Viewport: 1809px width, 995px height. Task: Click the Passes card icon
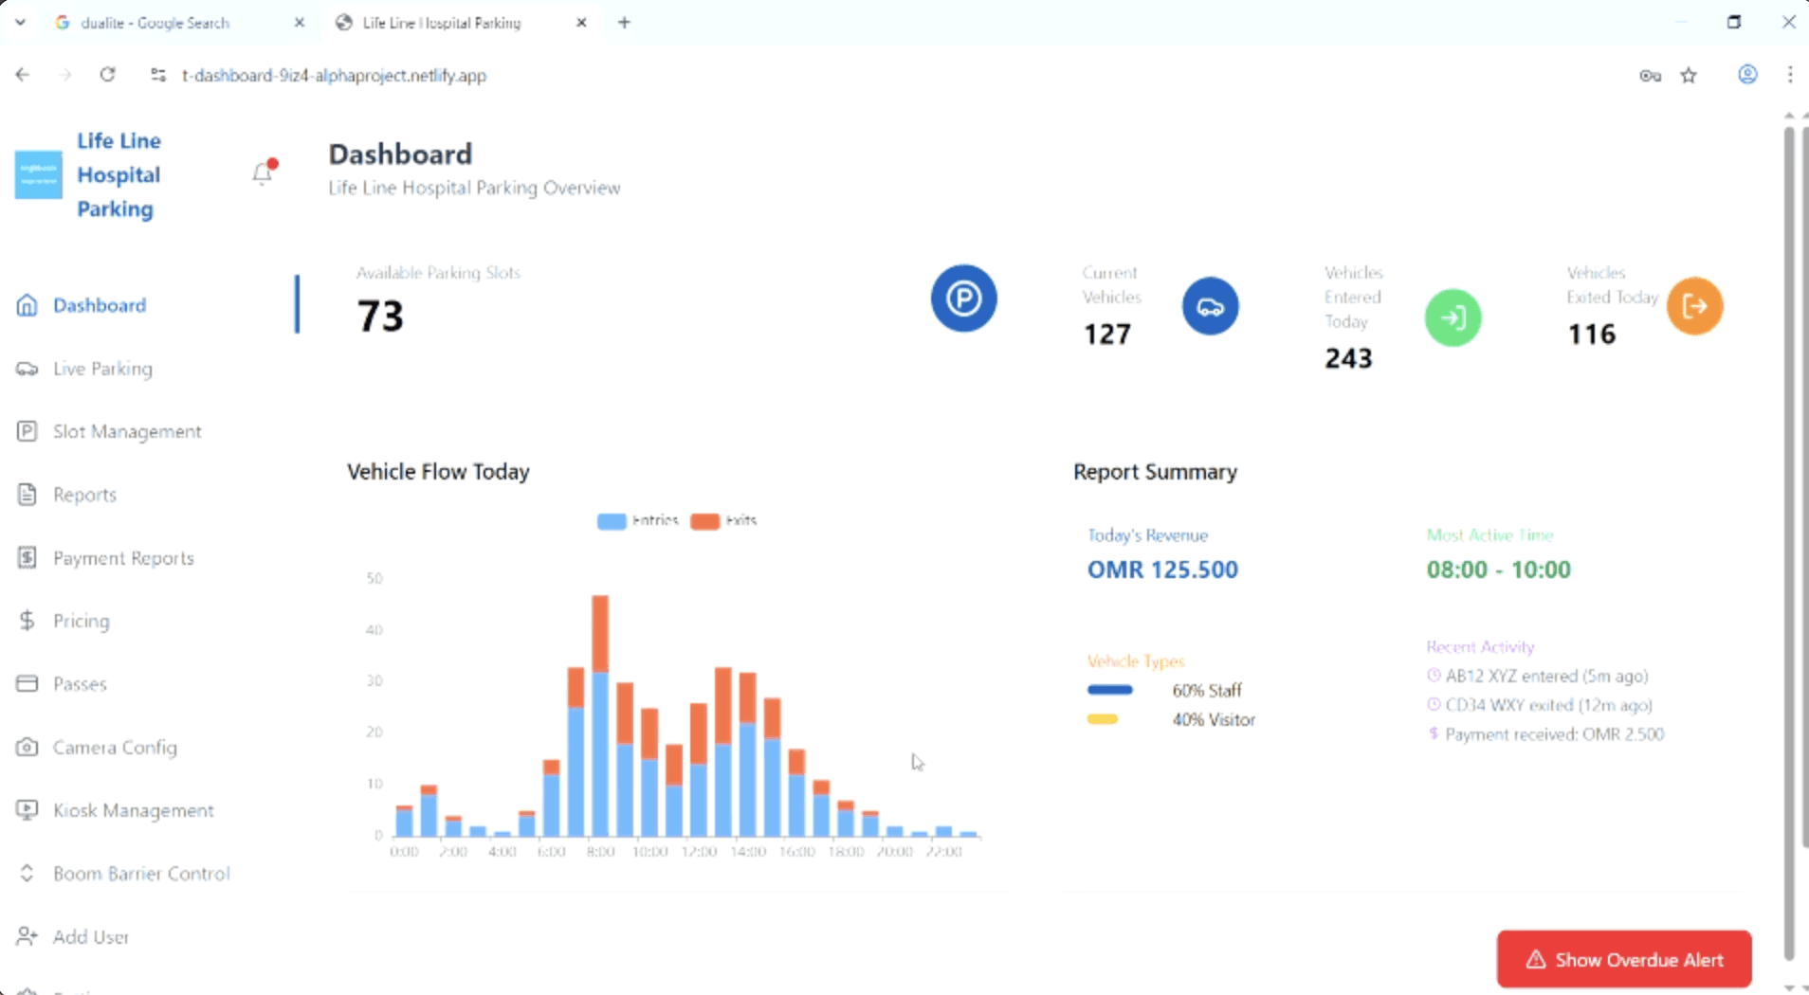pyautogui.click(x=27, y=683)
